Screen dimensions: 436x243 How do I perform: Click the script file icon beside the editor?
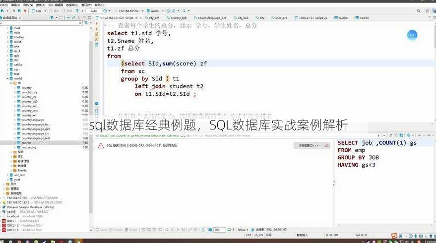[x=97, y=45]
